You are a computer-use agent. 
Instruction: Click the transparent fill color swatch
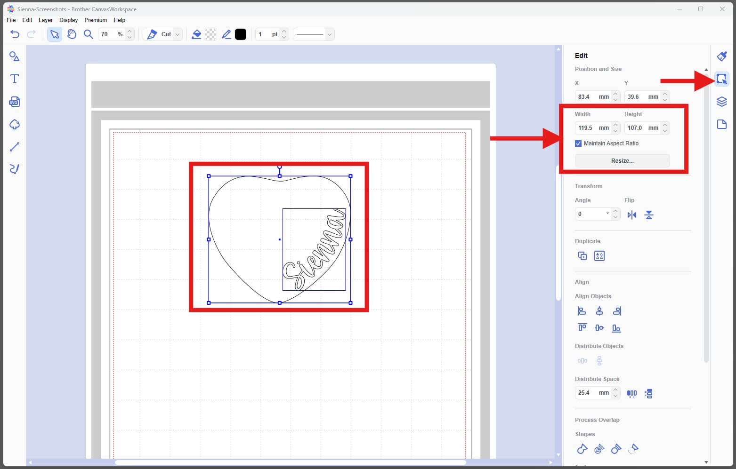tap(211, 34)
